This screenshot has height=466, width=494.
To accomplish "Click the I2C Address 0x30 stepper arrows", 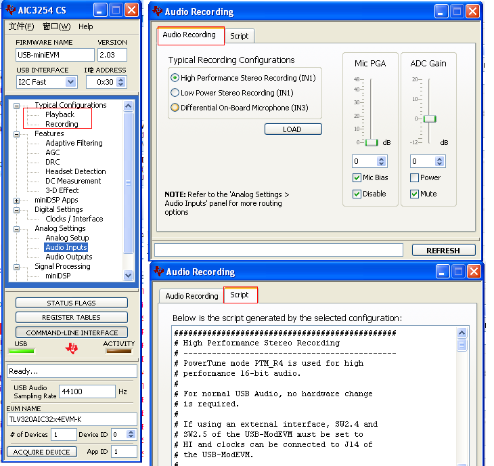I will (120, 82).
